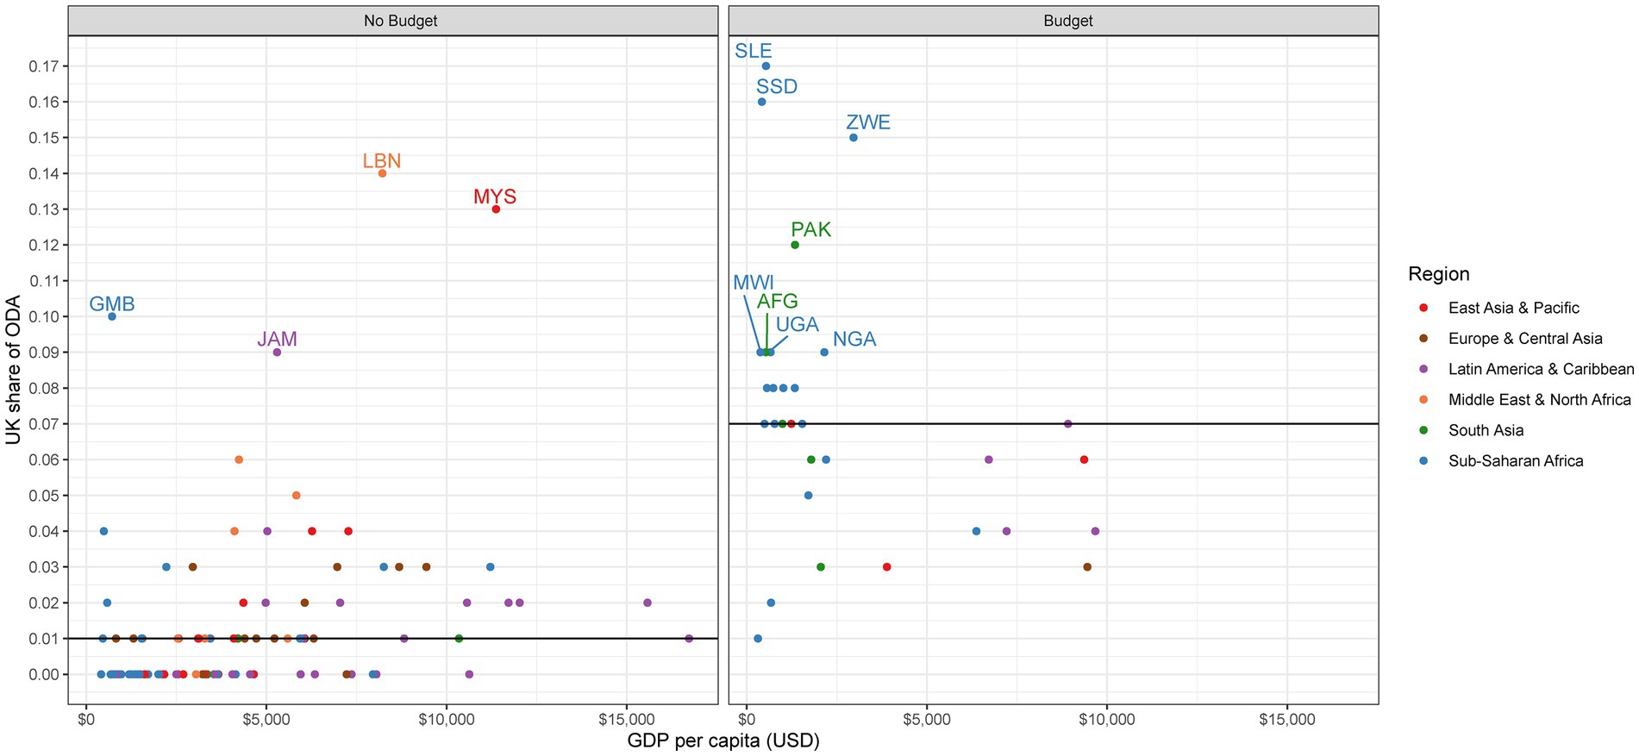The height and width of the screenshot is (756, 1639).
Task: Click 'UK share of ODA' axis title
Action: coord(13,370)
